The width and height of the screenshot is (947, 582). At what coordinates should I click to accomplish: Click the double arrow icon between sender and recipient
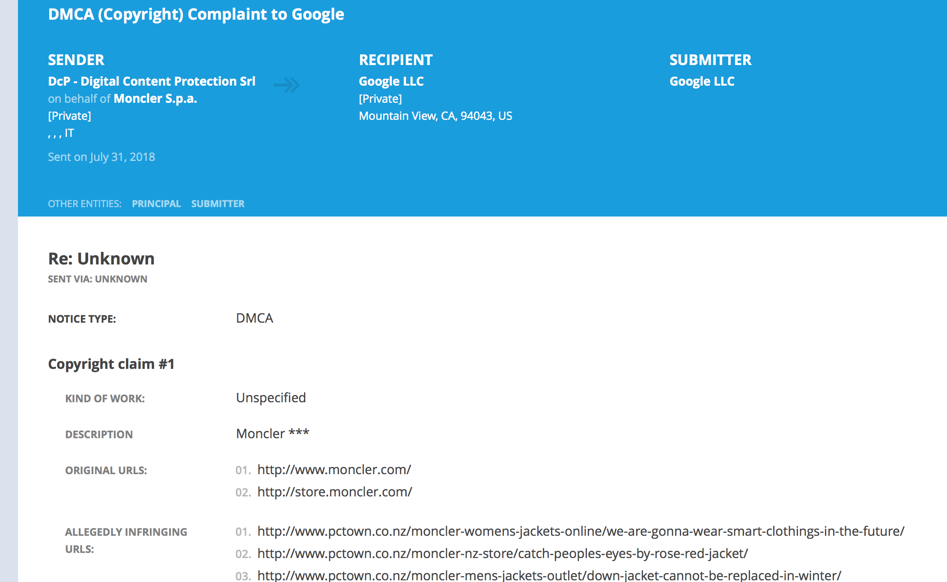pos(286,85)
